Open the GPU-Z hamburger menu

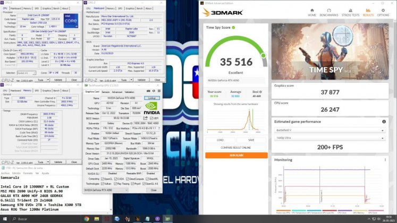[159, 91]
